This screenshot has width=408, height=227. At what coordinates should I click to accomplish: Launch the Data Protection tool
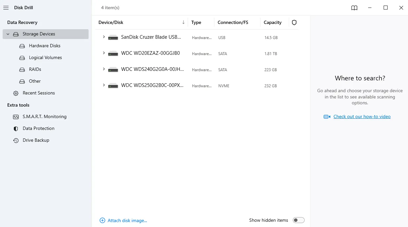pyautogui.click(x=38, y=128)
